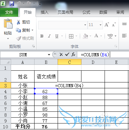
Task: Open 剪贴板 clipboard dialog launcher
Action: (x=34, y=46)
